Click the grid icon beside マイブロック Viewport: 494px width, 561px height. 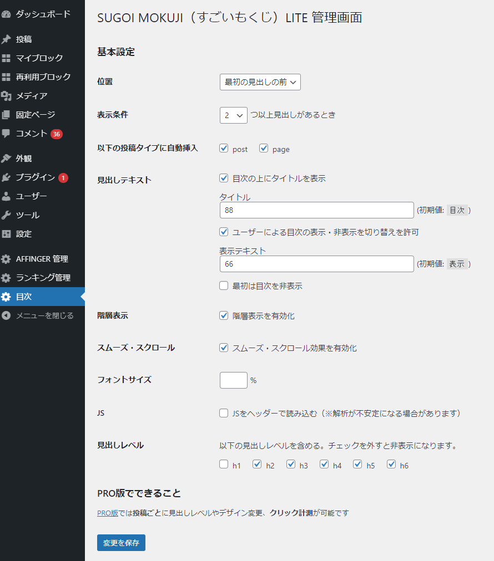click(x=6, y=58)
